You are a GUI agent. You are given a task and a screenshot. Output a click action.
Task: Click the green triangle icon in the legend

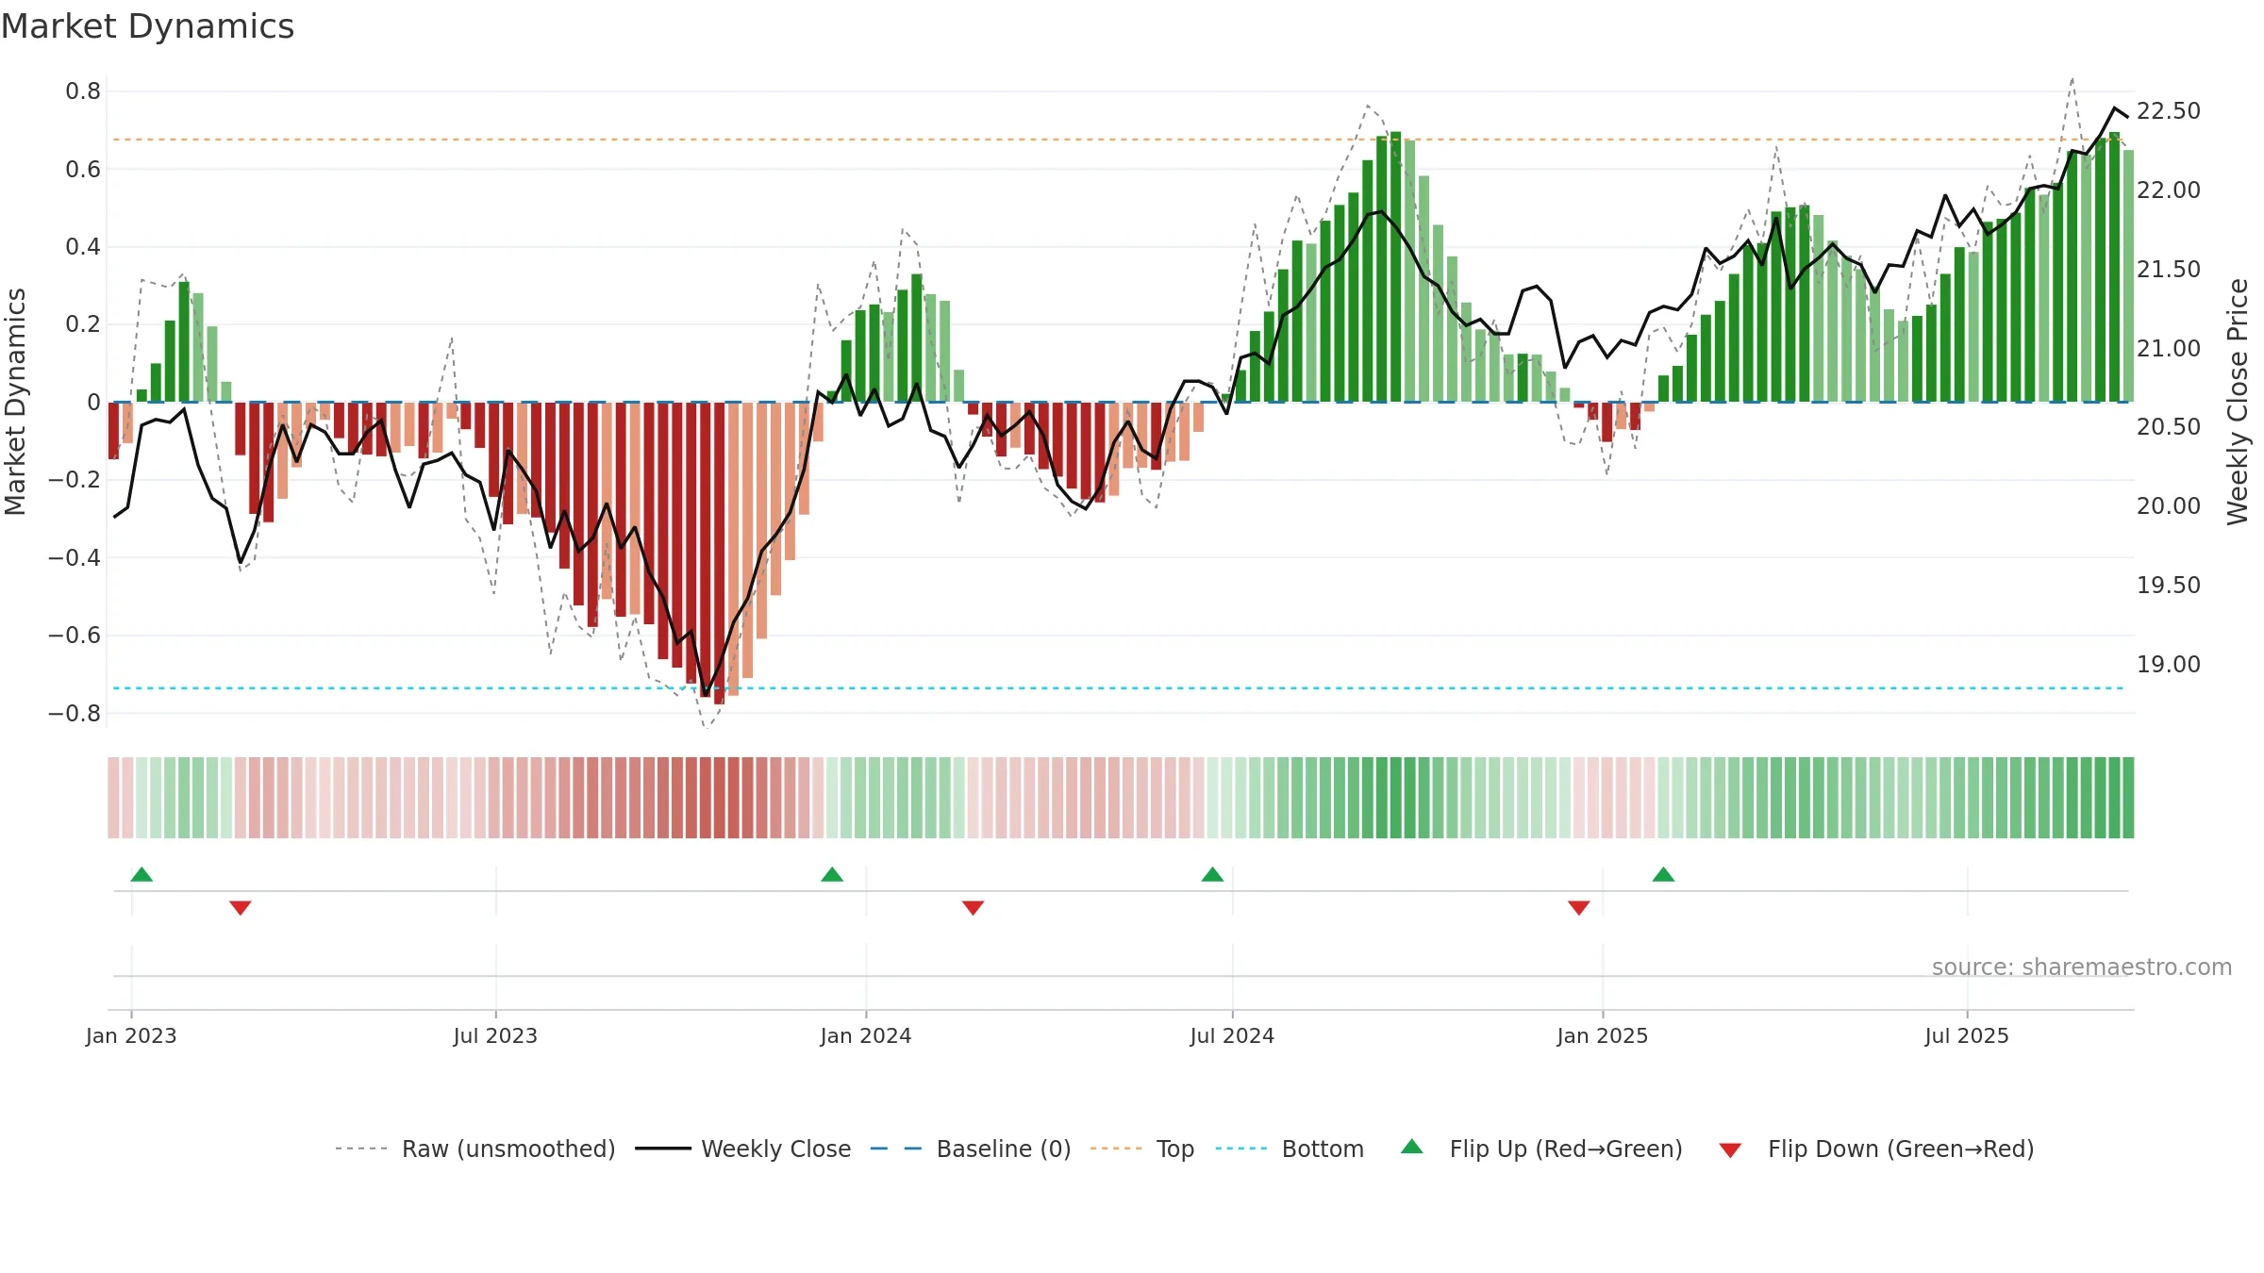pyautogui.click(x=1412, y=1147)
